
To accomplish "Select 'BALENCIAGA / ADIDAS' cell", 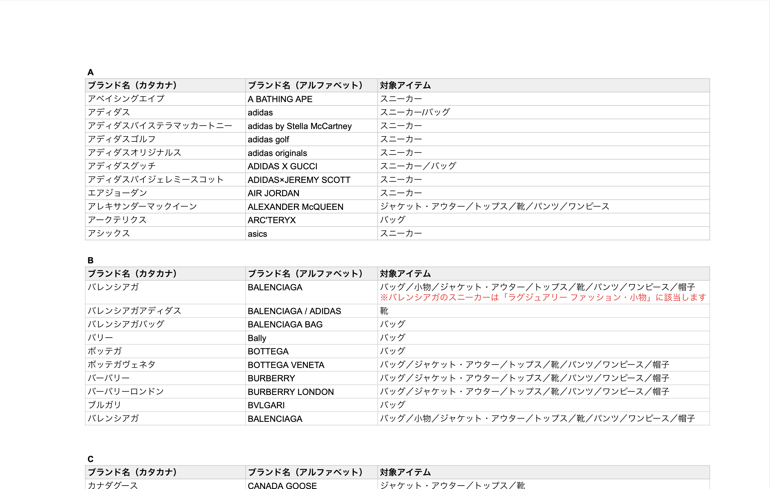I will pos(311,311).
